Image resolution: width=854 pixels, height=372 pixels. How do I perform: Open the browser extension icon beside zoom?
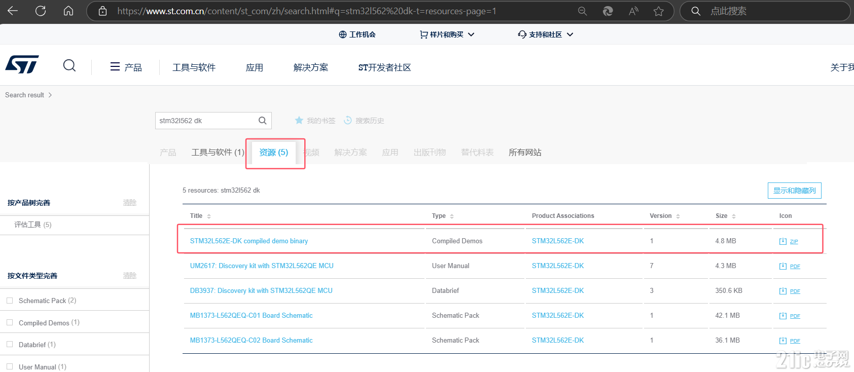[x=608, y=11]
